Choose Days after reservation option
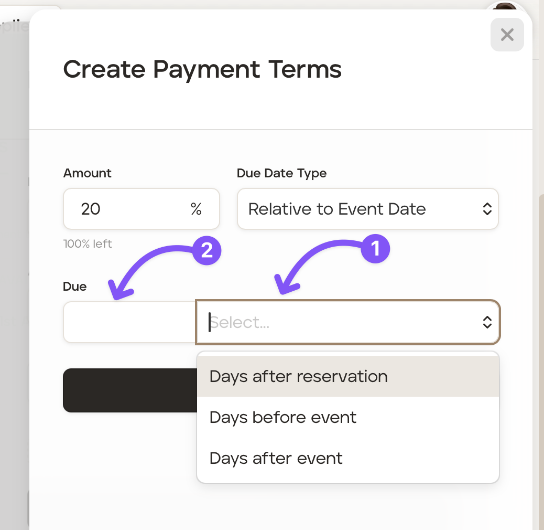The image size is (544, 530). coord(298,376)
